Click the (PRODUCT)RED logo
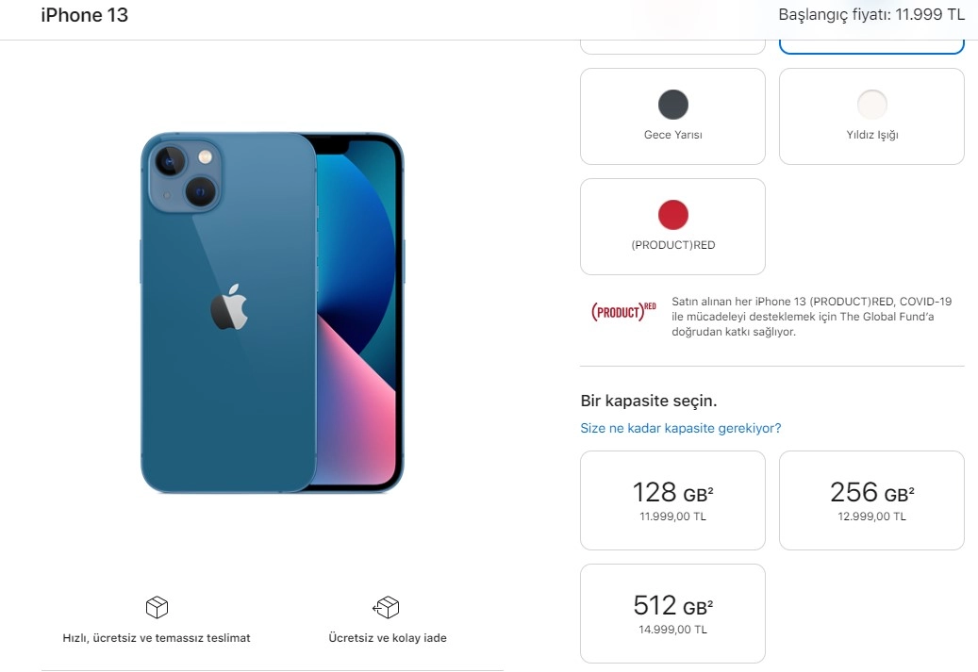This screenshot has width=978, height=672. pos(623,310)
